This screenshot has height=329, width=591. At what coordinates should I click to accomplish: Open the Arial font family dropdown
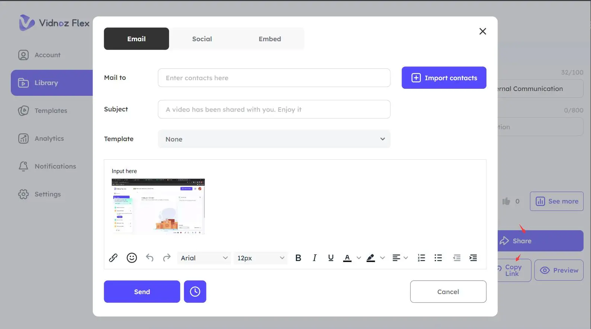pos(204,258)
